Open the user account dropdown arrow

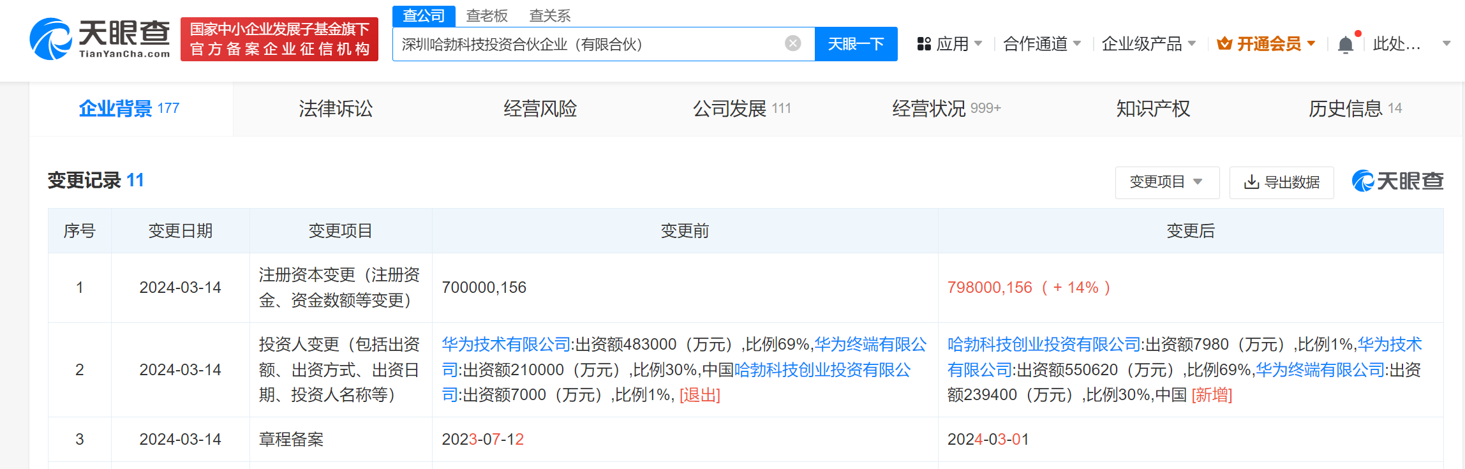[1446, 44]
